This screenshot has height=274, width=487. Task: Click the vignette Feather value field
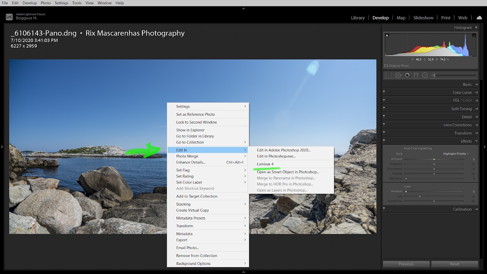pyautogui.click(x=473, y=174)
